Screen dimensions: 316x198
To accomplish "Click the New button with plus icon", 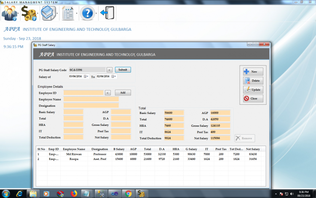I will tap(253, 72).
